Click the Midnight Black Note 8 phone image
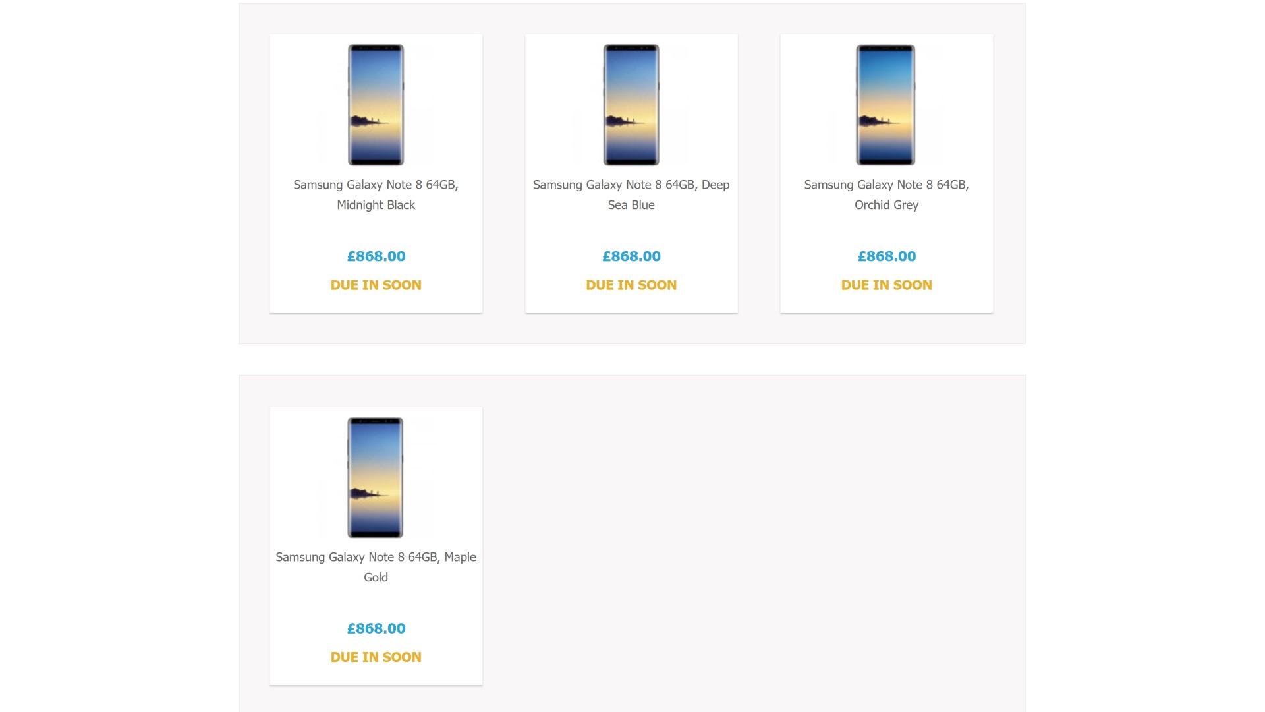Image resolution: width=1265 pixels, height=712 pixels. click(376, 105)
